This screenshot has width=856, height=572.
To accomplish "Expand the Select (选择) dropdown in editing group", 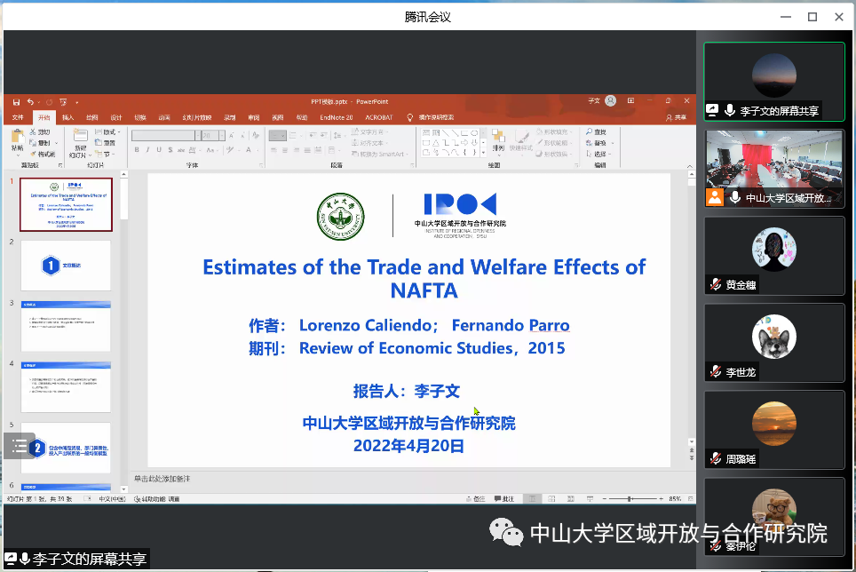I will click(x=602, y=153).
